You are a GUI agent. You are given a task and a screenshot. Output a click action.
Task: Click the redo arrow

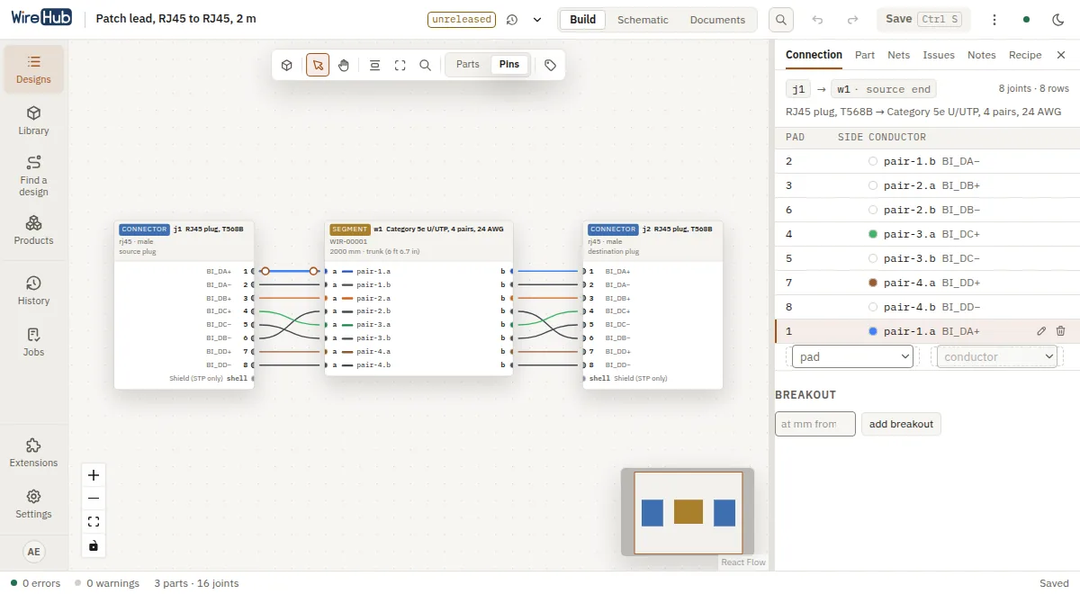coord(852,20)
